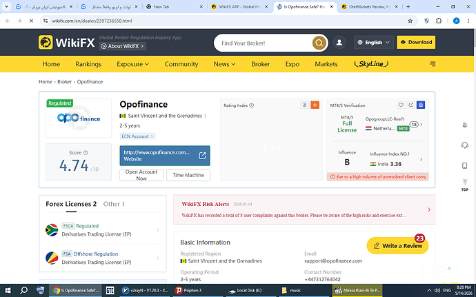Bookmark this page with star icon

[x=410, y=21]
